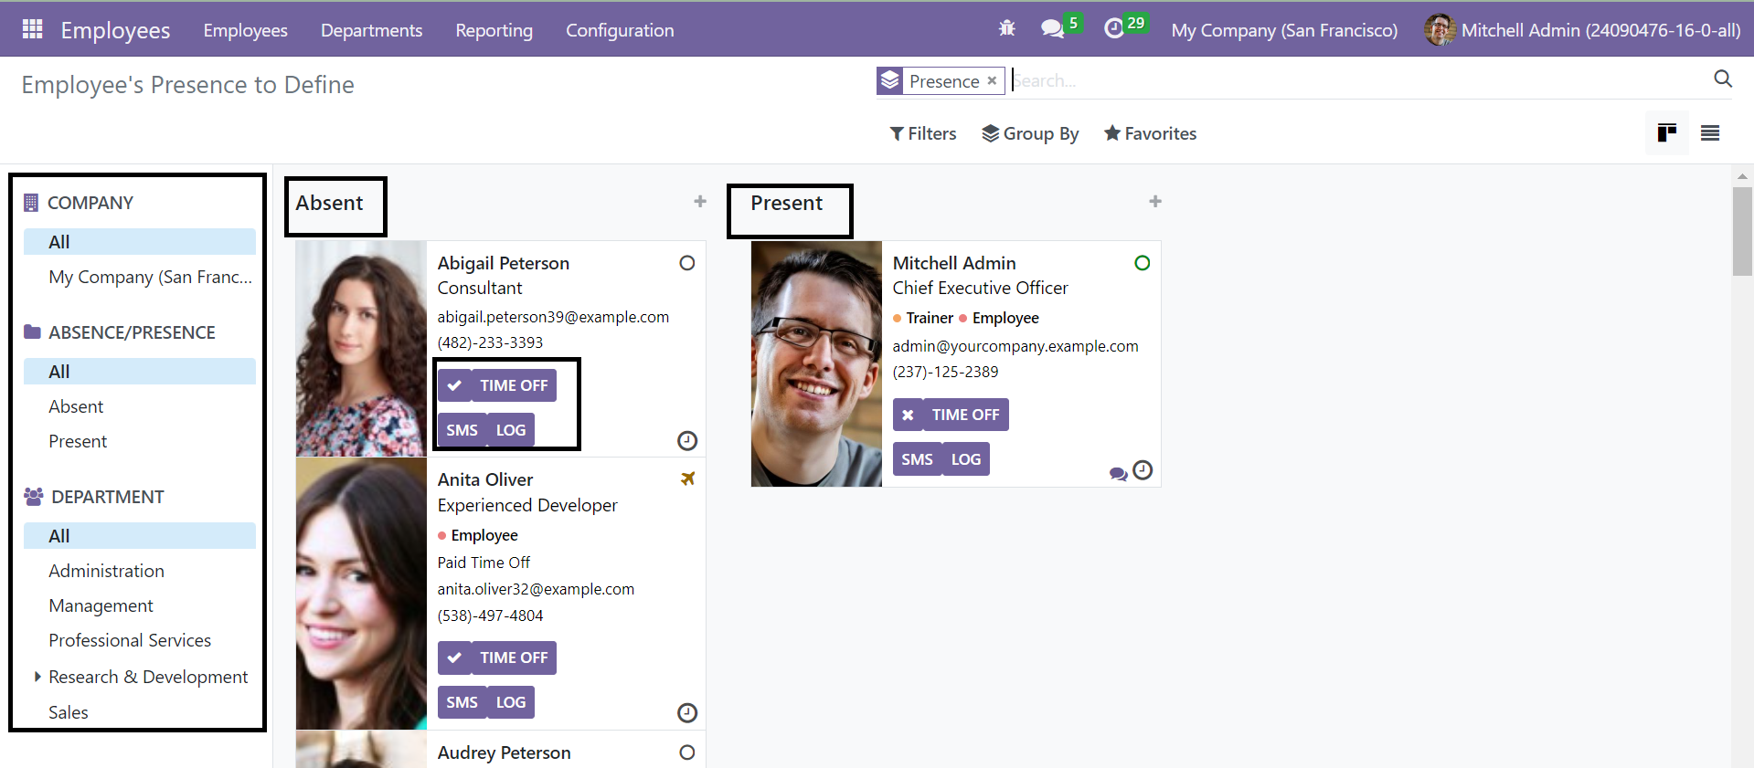
Task: Open Mitchell Admin's chat messages icon
Action: [x=1118, y=474]
